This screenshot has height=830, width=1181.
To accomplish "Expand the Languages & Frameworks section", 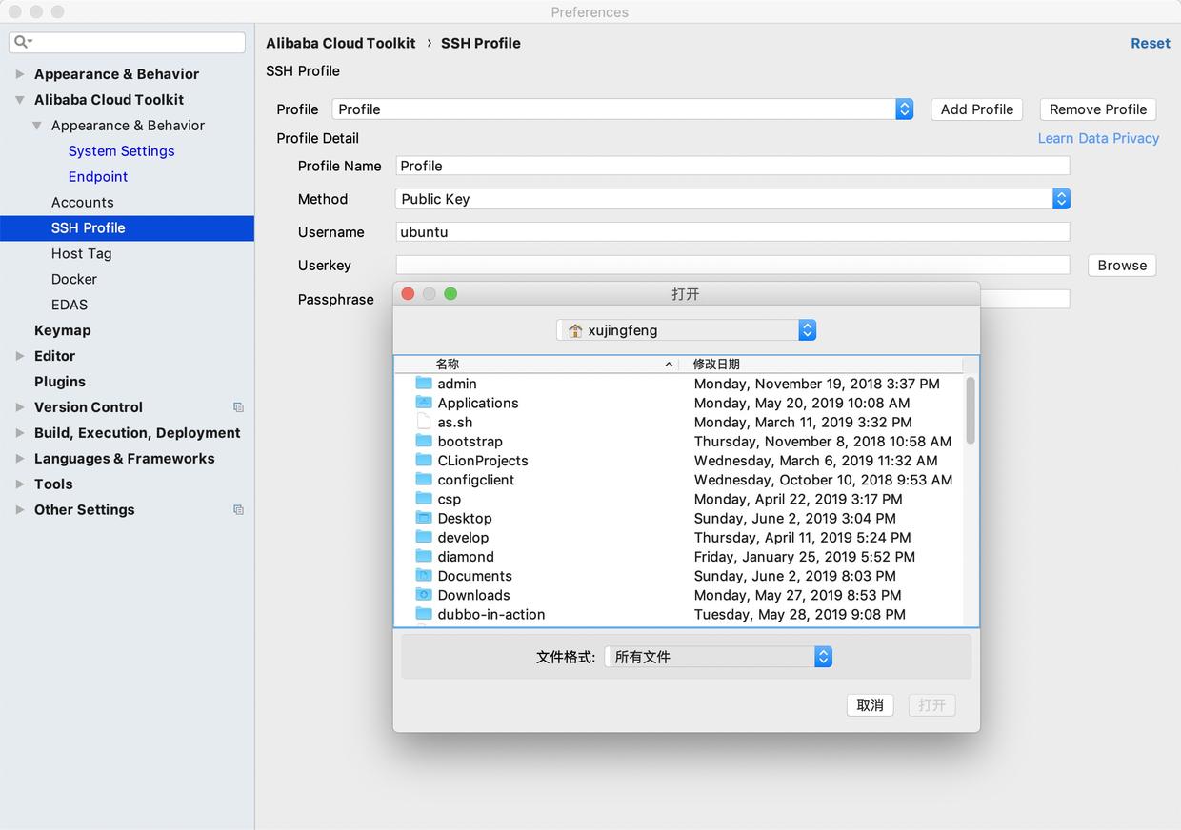I will tap(20, 459).
